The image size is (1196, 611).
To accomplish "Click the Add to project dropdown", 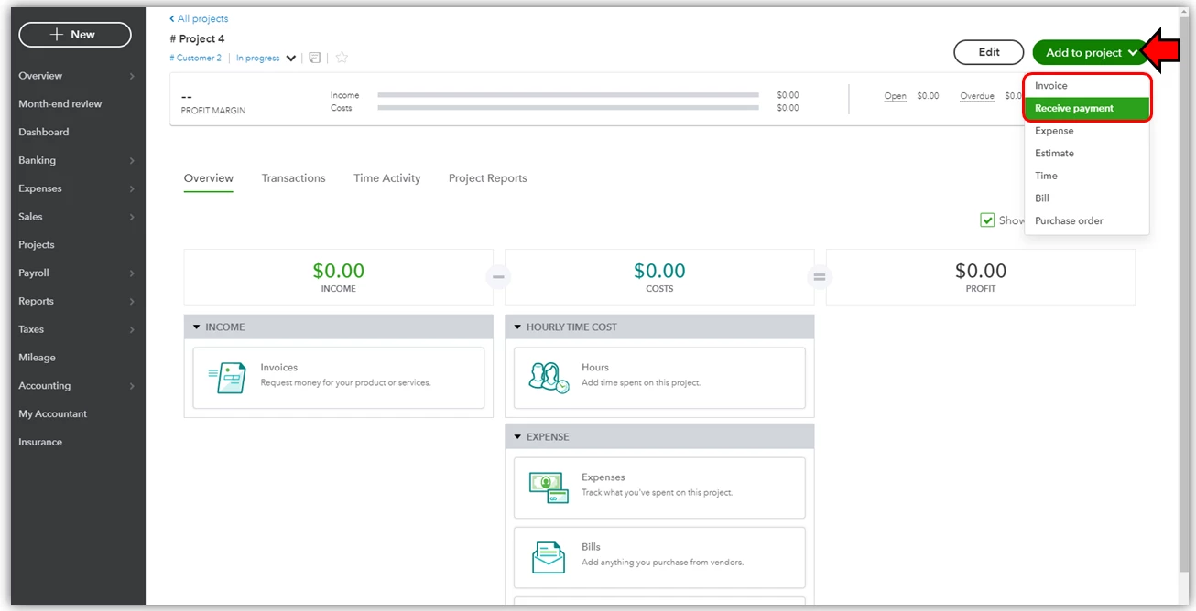I will click(1091, 52).
